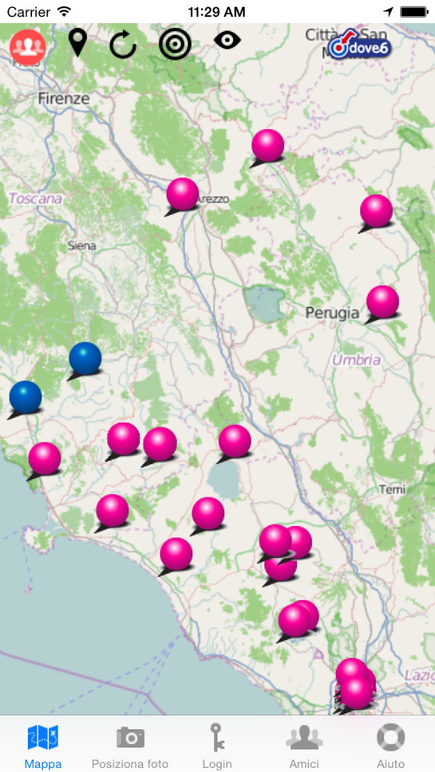Image resolution: width=435 pixels, height=772 pixels.
Task: Tap the red friends group icon
Action: point(27,46)
